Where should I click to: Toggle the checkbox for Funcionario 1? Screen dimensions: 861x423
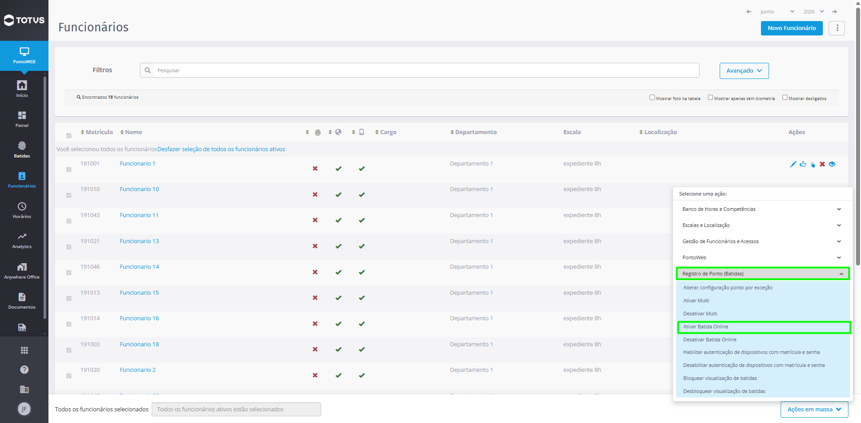69,169
